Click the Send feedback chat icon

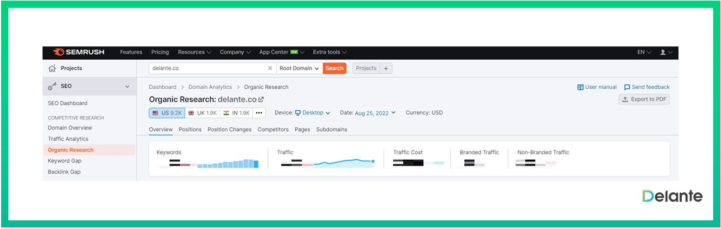[627, 87]
